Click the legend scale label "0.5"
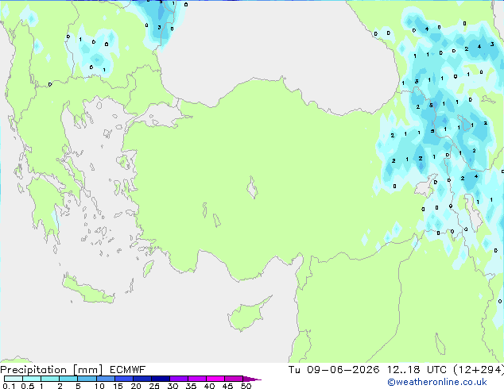 [x=28, y=386]
